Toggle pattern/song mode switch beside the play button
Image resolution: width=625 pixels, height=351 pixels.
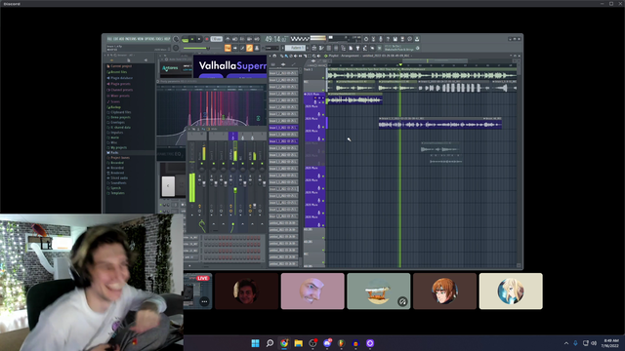pyautogui.click(x=185, y=39)
